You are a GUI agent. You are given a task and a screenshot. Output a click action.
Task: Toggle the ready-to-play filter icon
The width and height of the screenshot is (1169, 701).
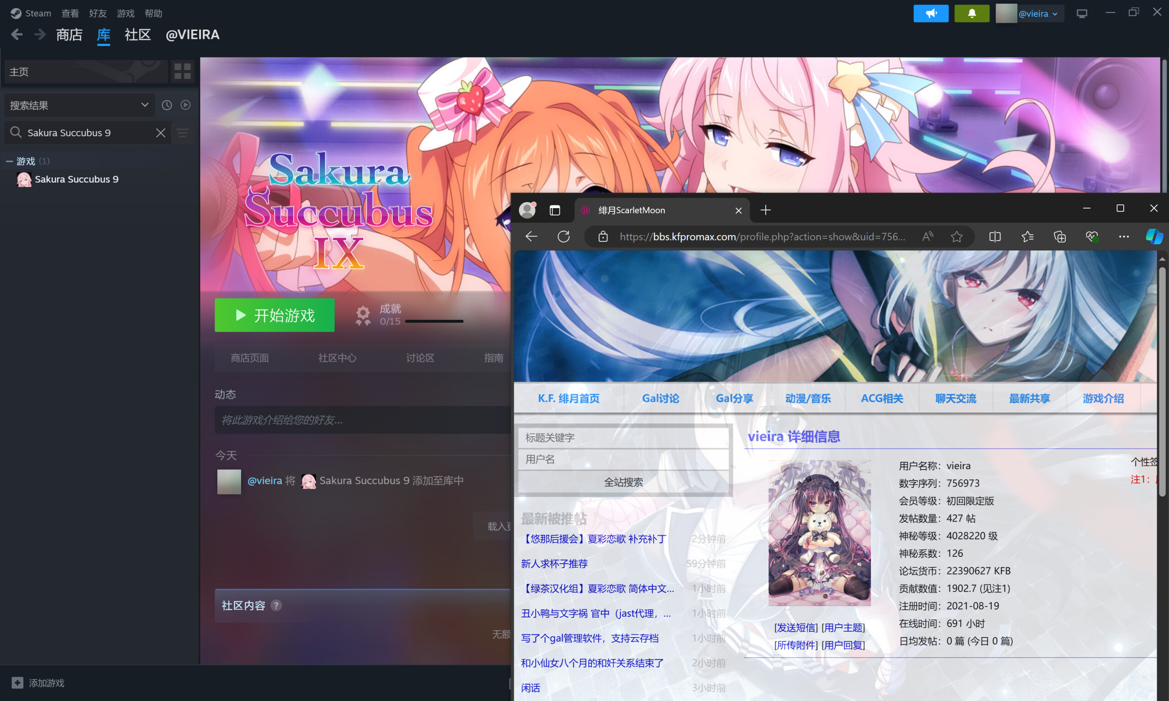pos(186,105)
